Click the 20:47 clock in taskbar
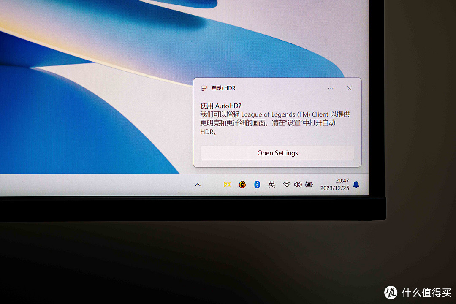This screenshot has width=456, height=304. tap(342, 181)
